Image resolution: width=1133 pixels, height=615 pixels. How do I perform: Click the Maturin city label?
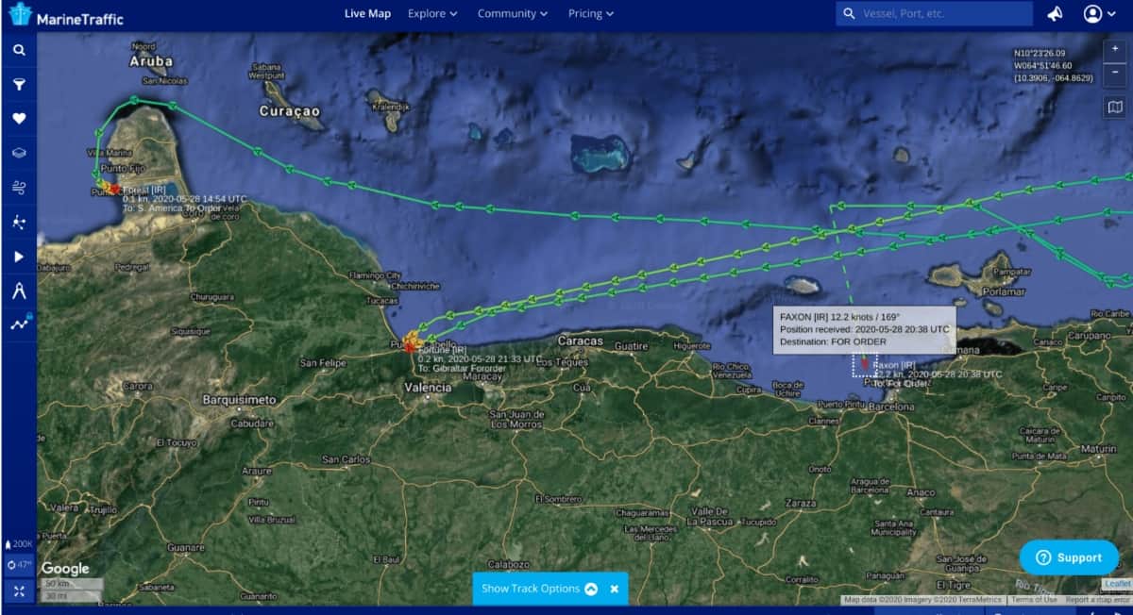(x=1098, y=449)
